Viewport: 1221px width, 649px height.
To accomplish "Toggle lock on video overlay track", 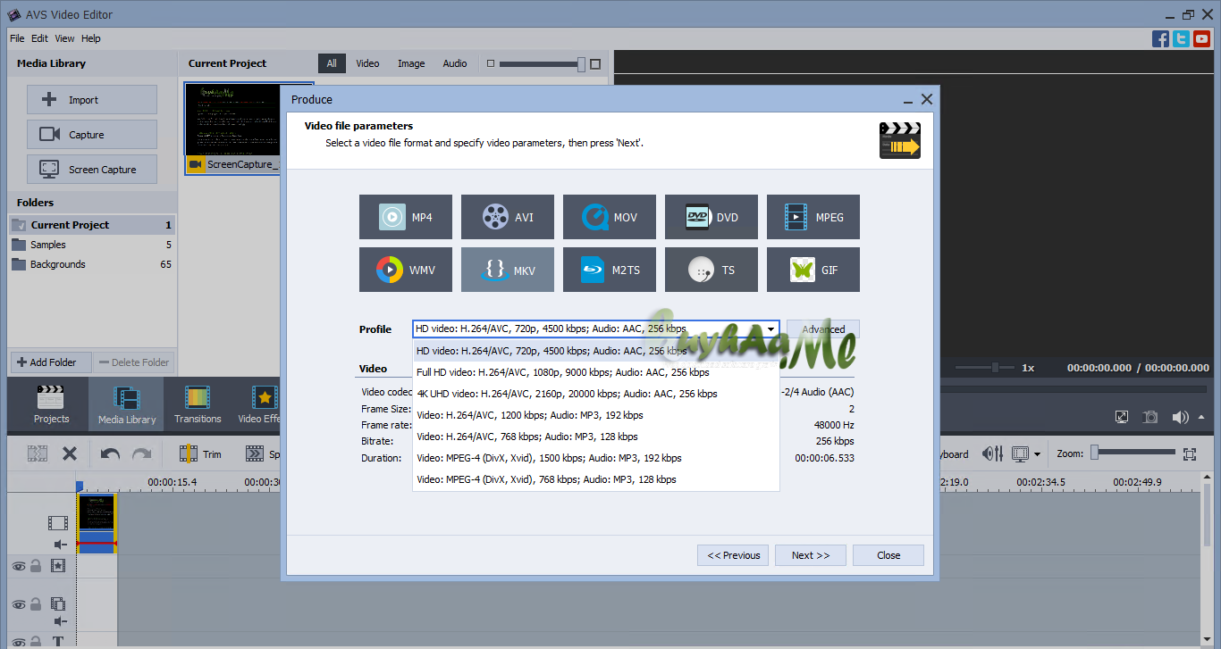I will point(36,604).
